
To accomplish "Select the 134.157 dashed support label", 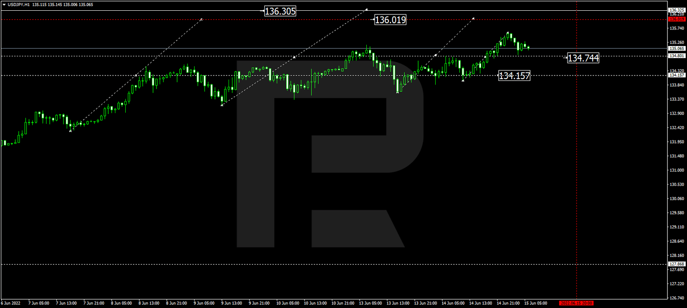I will coord(514,76).
